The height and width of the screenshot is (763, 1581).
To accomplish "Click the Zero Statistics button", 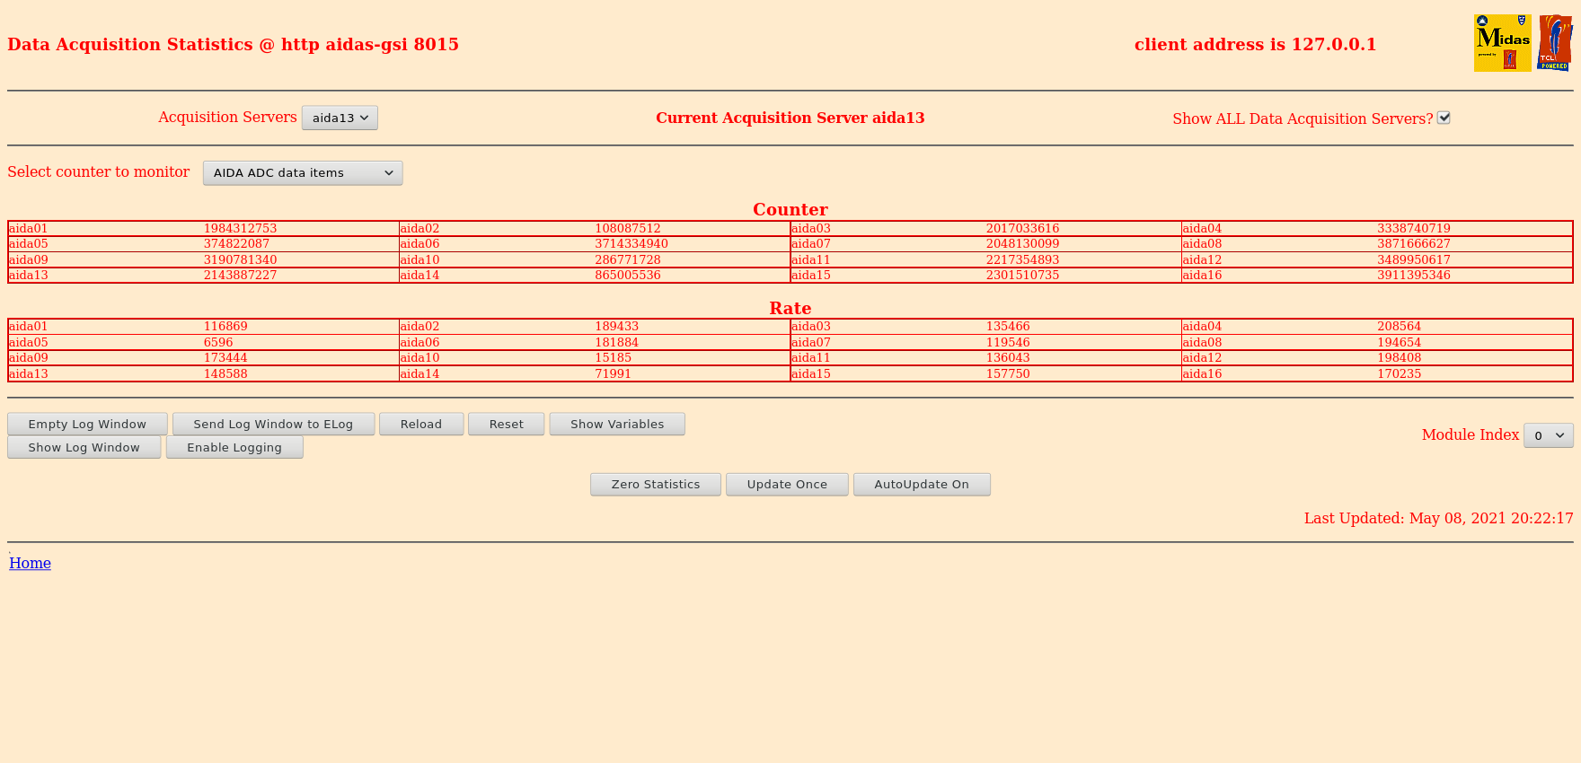I will (656, 484).
